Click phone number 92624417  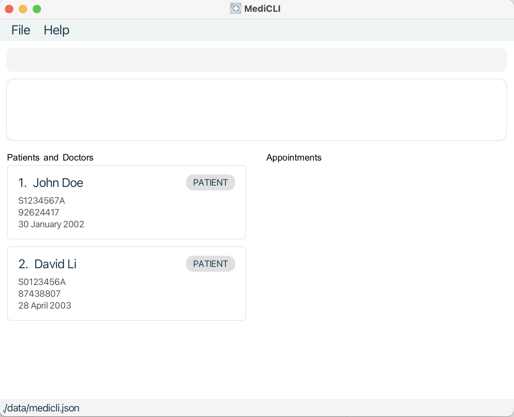(39, 212)
